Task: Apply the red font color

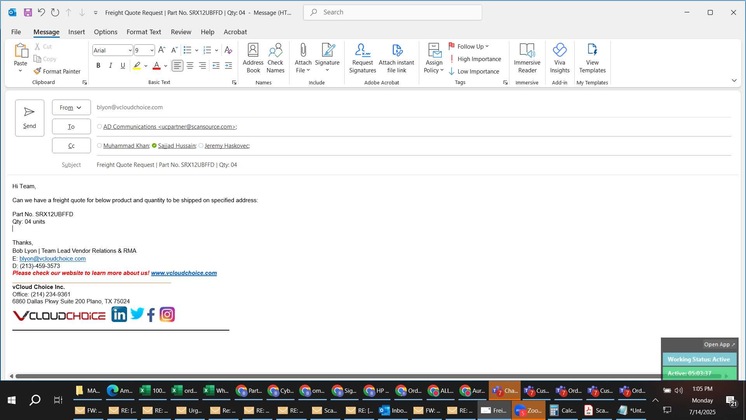Action: 157,66
